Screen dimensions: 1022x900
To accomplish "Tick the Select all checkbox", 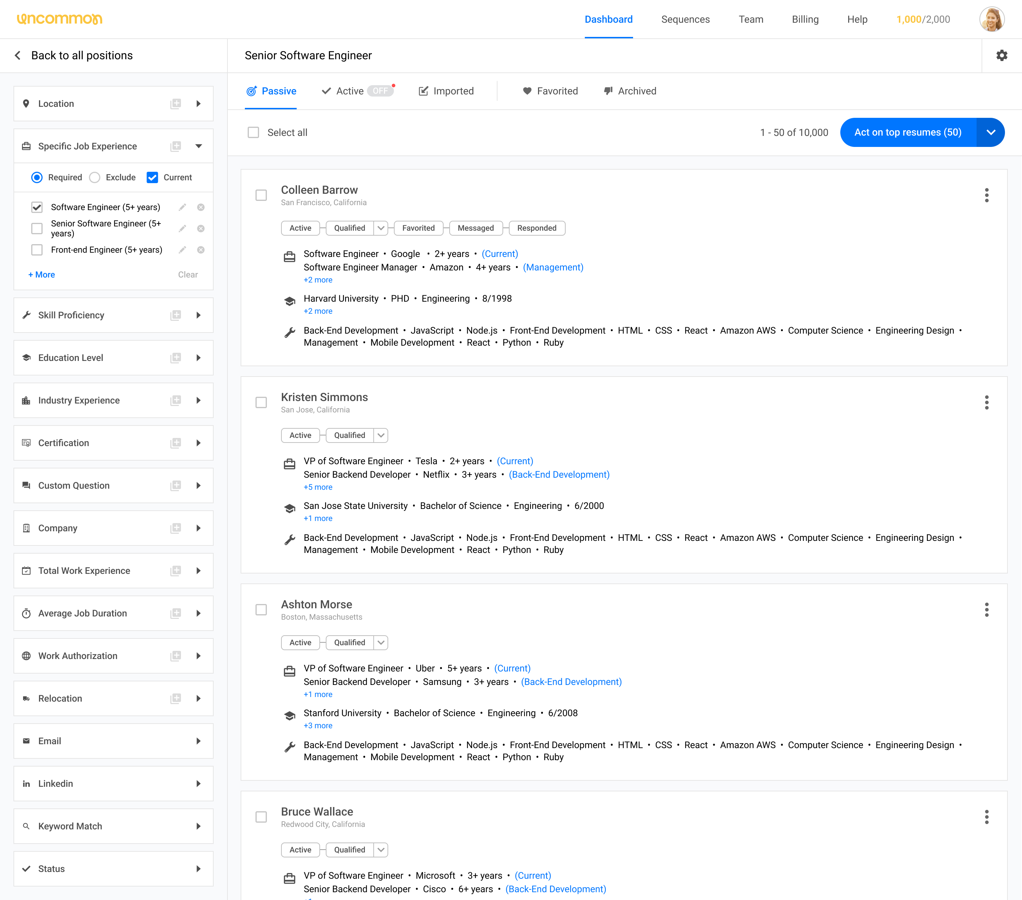I will pos(253,132).
